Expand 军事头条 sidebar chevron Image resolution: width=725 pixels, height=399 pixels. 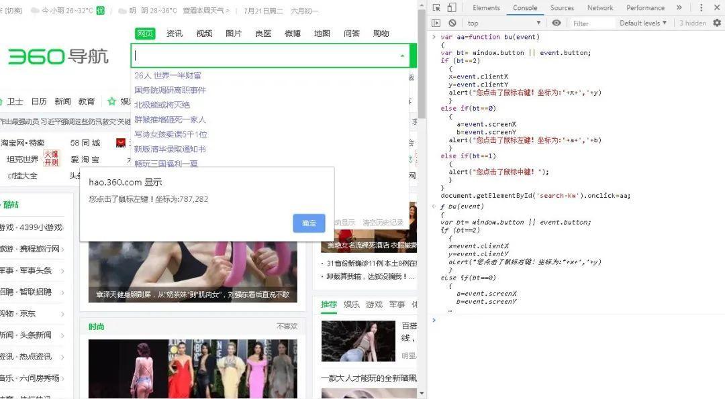(62, 271)
